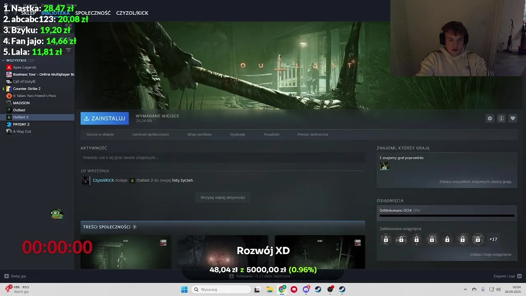Open the Pomoc techniczna tab
The width and height of the screenshot is (526, 296).
313,134
